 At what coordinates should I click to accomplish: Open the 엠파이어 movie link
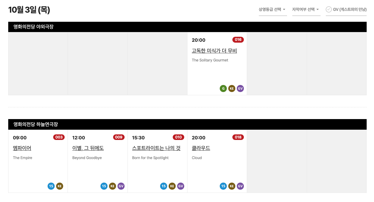[x=22, y=148]
